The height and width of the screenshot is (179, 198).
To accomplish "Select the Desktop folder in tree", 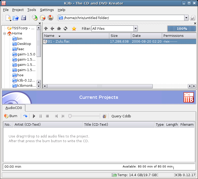I will [x=22, y=44].
